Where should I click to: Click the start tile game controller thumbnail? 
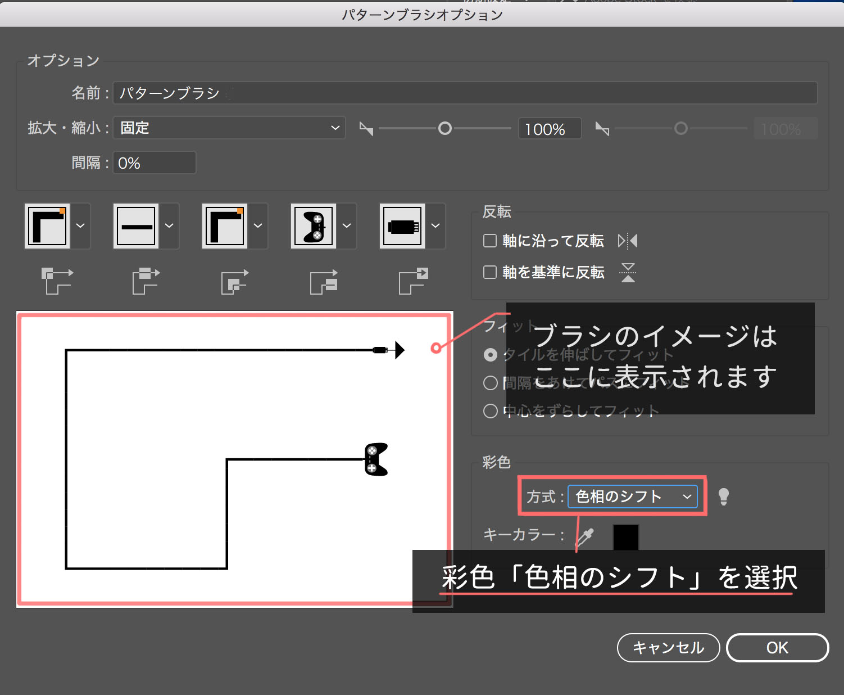point(314,226)
